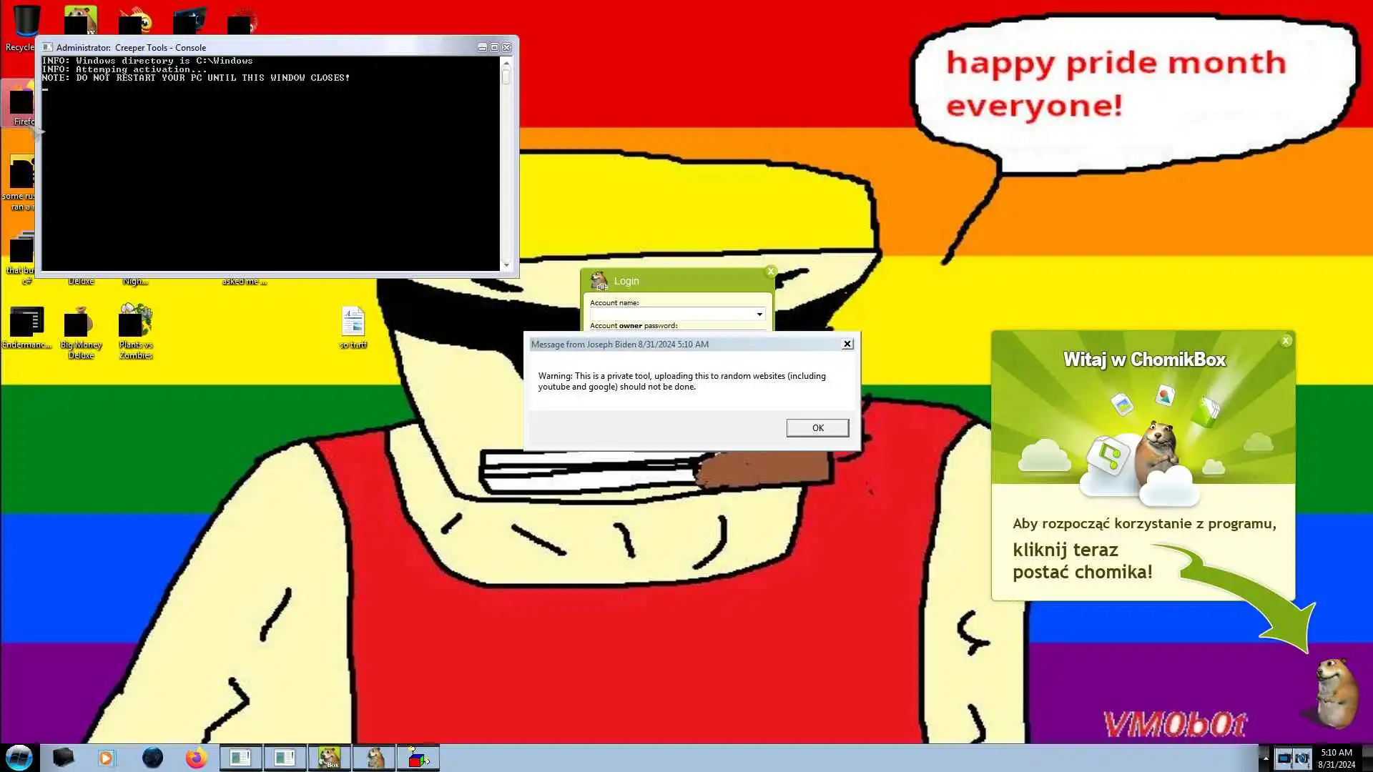The image size is (1373, 772).
Task: Expand hidden system tray icons arrow
Action: [x=1265, y=758]
